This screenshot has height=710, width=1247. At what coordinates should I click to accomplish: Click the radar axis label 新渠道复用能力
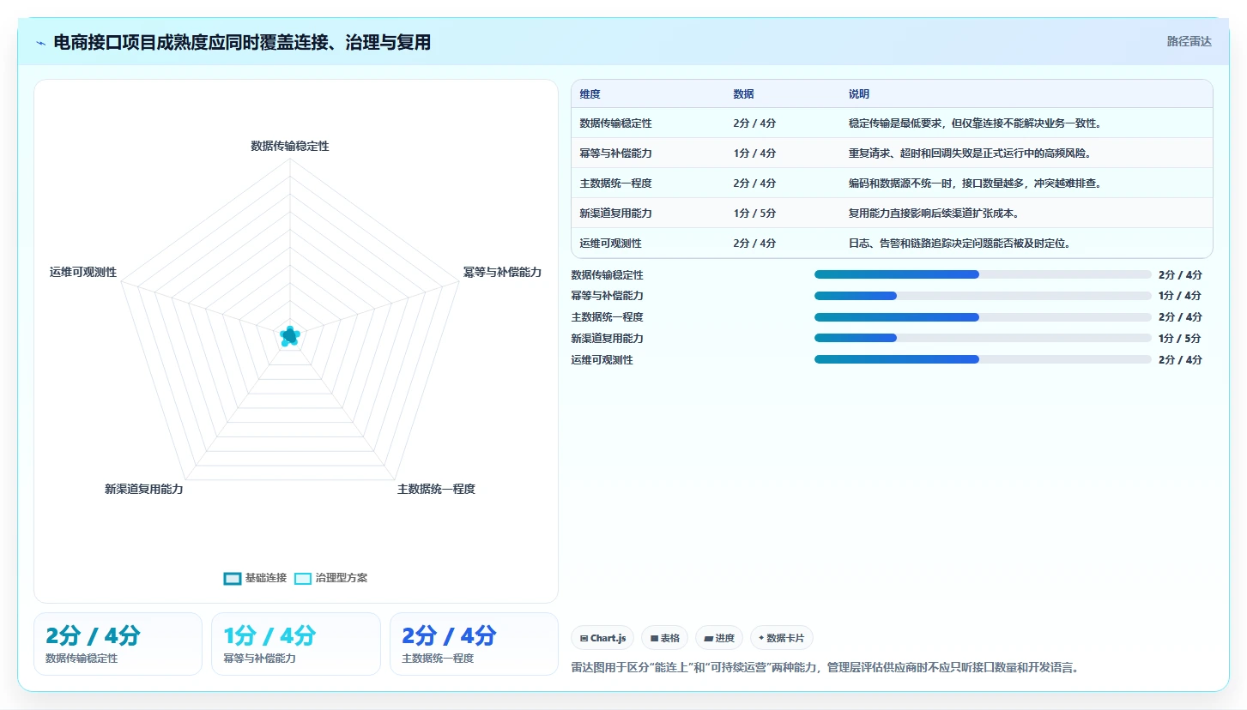(143, 489)
